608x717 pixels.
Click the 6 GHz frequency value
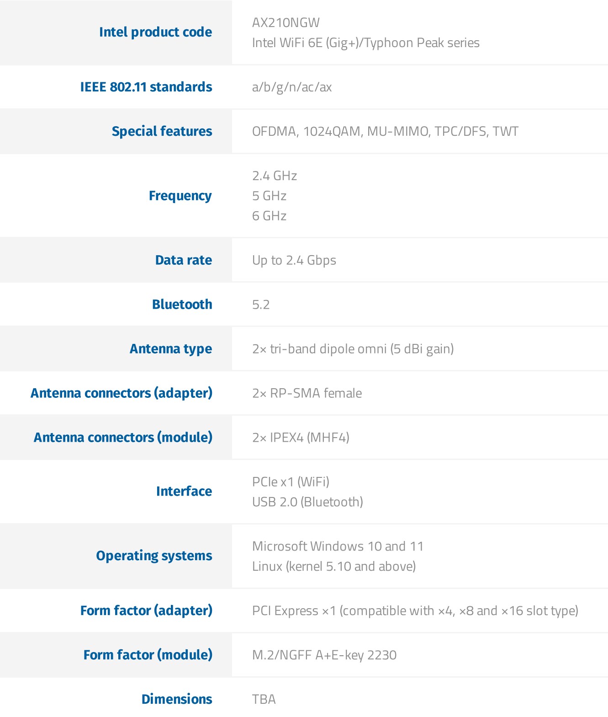270,215
